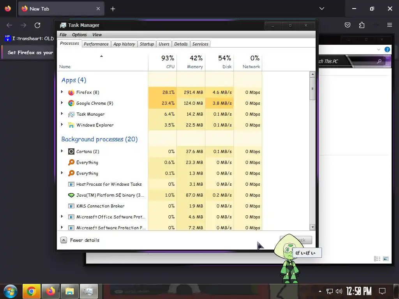Select the Google Chrome process icon
This screenshot has height=299, width=399.
point(71,103)
